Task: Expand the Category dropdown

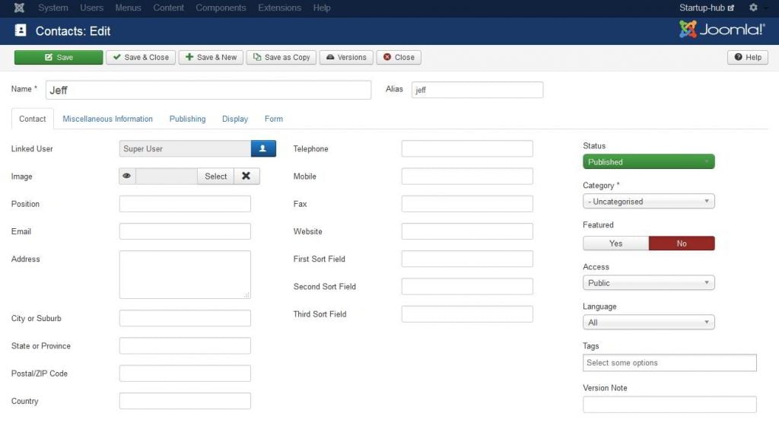Action: (648, 202)
